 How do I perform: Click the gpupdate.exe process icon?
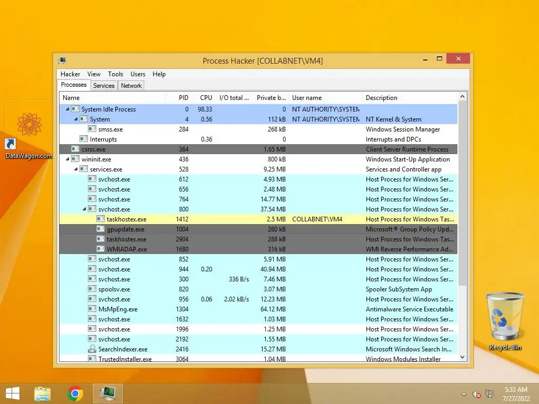pos(101,229)
